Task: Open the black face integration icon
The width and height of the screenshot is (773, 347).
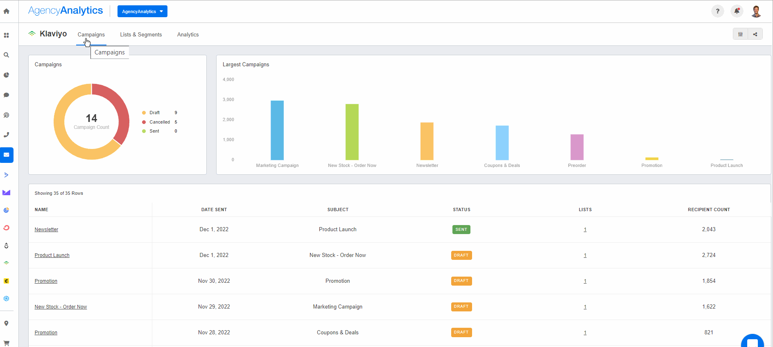Action: [7, 246]
